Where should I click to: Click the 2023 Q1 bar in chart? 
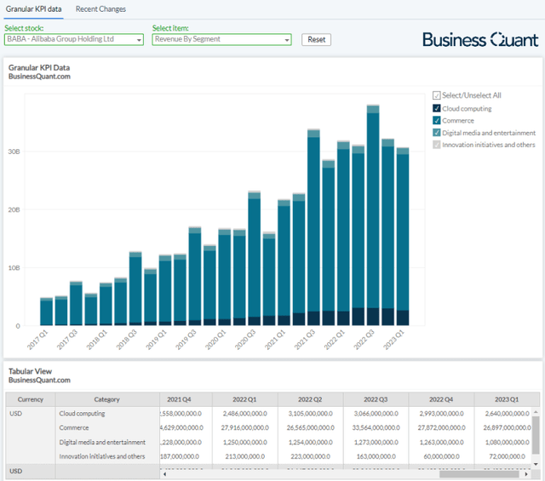pyautogui.click(x=403, y=237)
